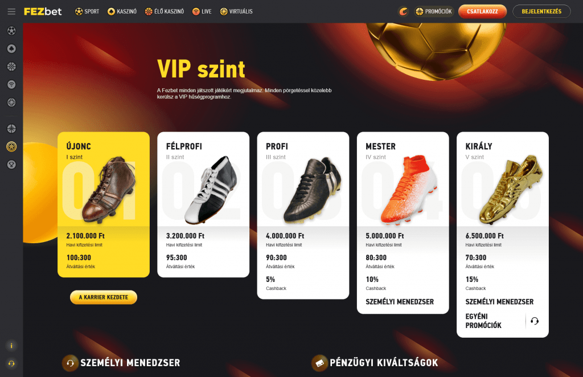Open the ÉLŐ KASZINÓ section
The width and height of the screenshot is (583, 377).
click(x=165, y=11)
